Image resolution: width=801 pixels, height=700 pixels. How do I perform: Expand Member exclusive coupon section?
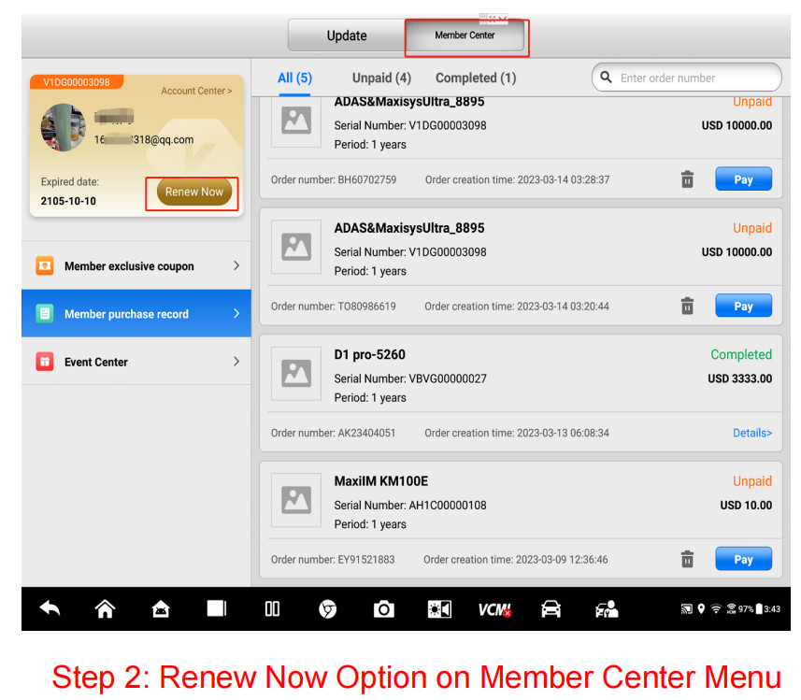136,265
